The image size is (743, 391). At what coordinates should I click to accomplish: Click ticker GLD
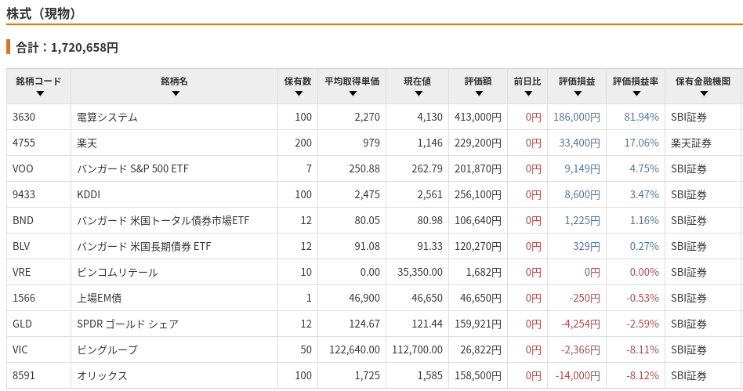click(x=22, y=324)
